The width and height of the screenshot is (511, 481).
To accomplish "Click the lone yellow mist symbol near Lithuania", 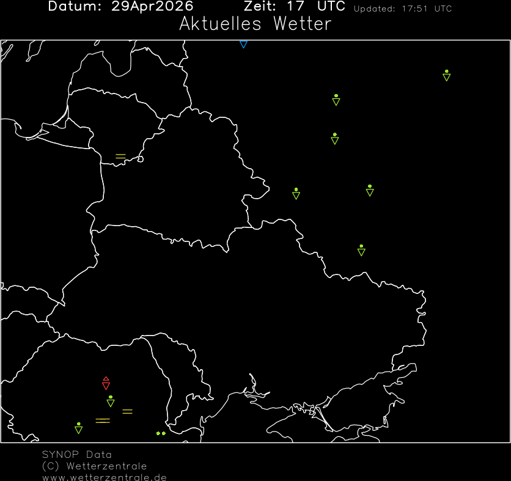I will pyautogui.click(x=120, y=156).
